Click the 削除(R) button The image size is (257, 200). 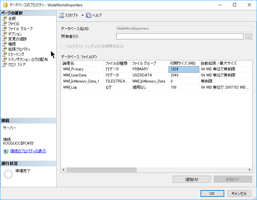coord(233,180)
